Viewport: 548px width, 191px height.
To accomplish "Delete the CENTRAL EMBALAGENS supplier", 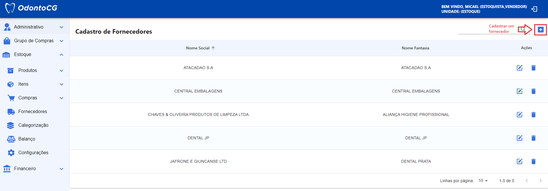I will pyautogui.click(x=533, y=91).
